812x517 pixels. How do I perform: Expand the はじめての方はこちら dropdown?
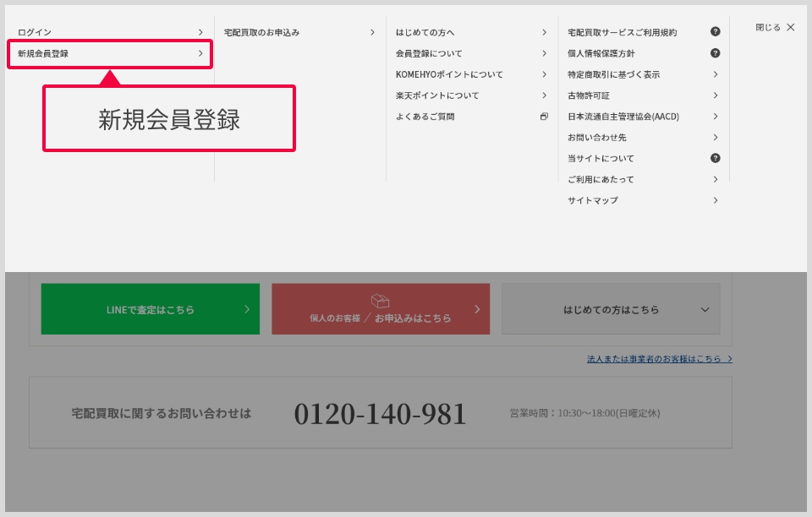[x=705, y=310]
